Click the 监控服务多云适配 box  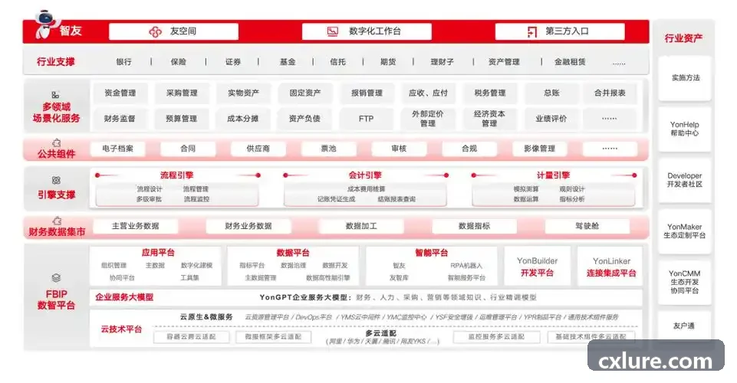496,337
